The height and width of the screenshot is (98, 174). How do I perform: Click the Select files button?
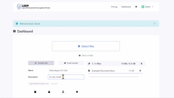tap(86, 46)
